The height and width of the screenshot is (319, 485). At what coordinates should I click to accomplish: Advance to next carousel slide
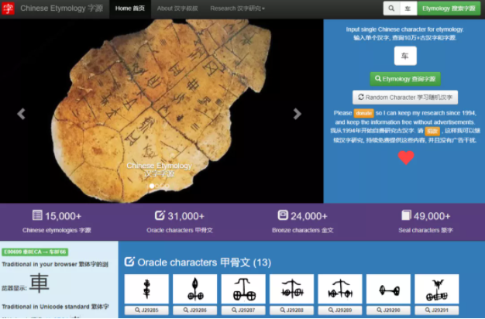298,114
